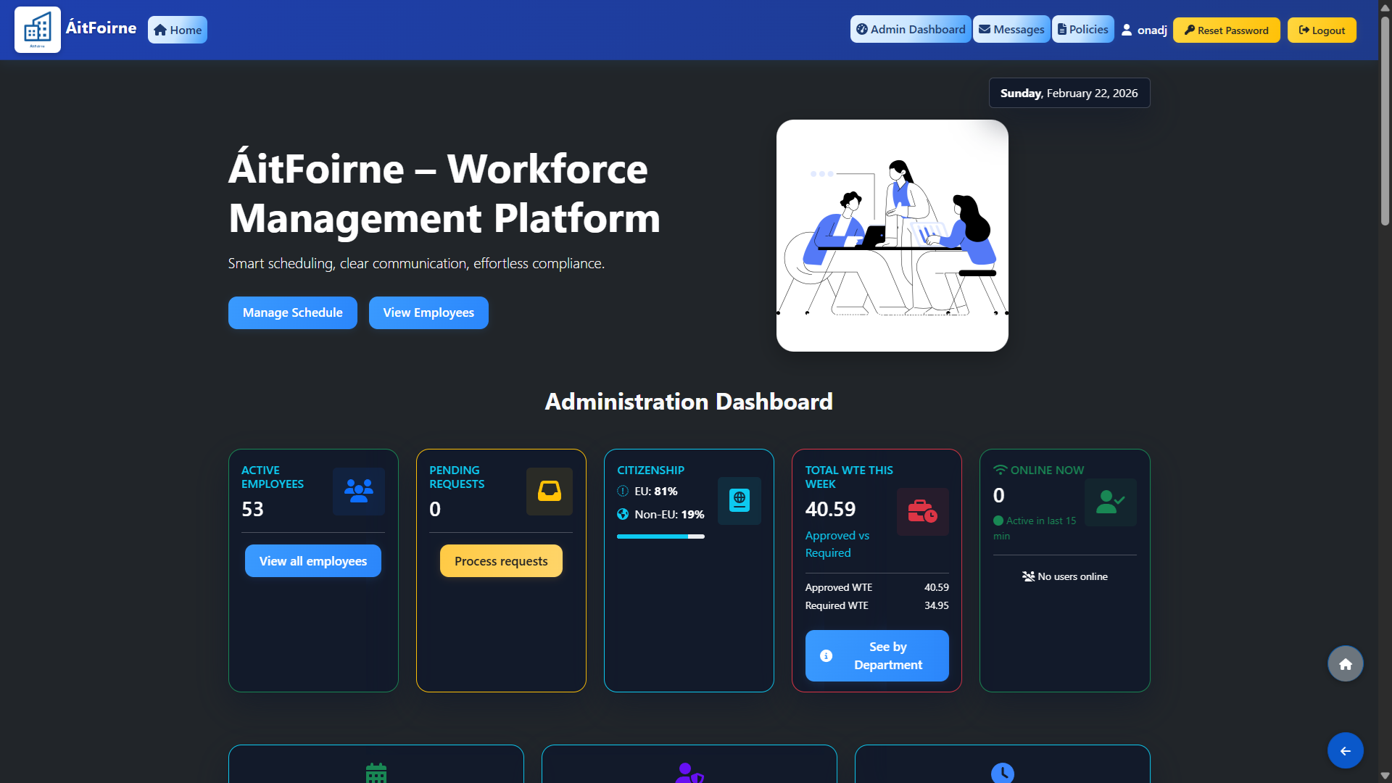Click the user-check icon on Online Now card
1392x783 pixels.
pyautogui.click(x=1110, y=502)
